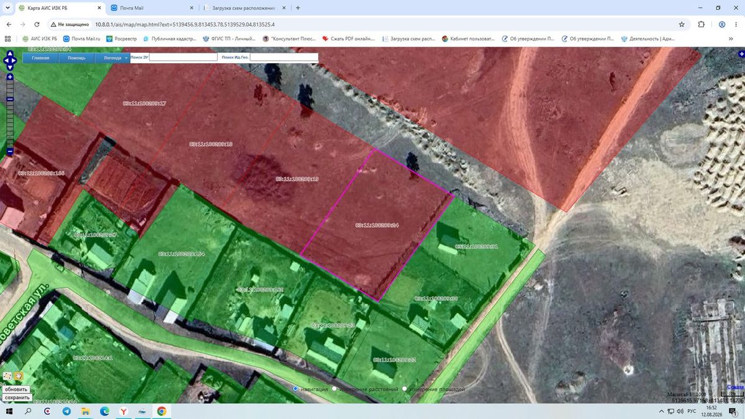Focus the Поиск ЗУ search field

pyautogui.click(x=183, y=57)
